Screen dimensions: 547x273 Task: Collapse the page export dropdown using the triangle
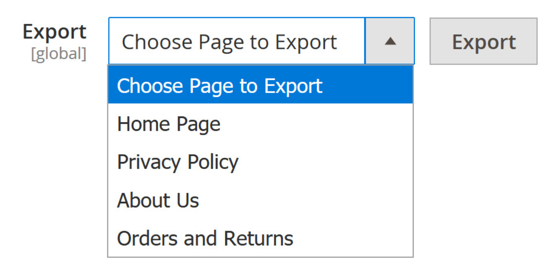pos(390,41)
